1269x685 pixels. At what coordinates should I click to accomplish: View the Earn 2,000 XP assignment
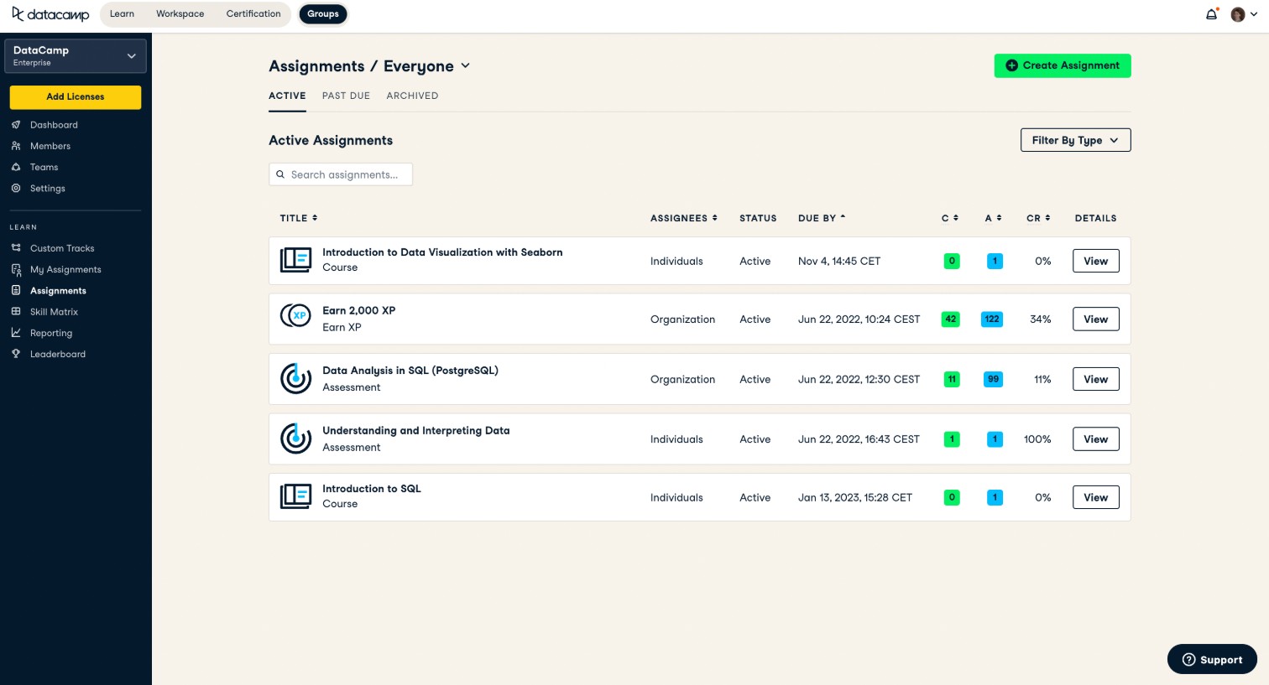click(x=1095, y=319)
